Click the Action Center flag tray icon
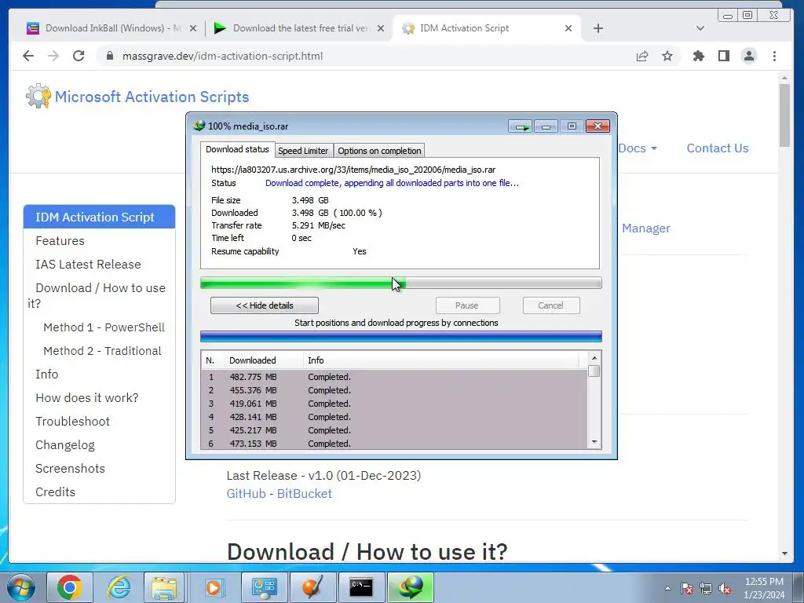The width and height of the screenshot is (804, 603). [687, 588]
